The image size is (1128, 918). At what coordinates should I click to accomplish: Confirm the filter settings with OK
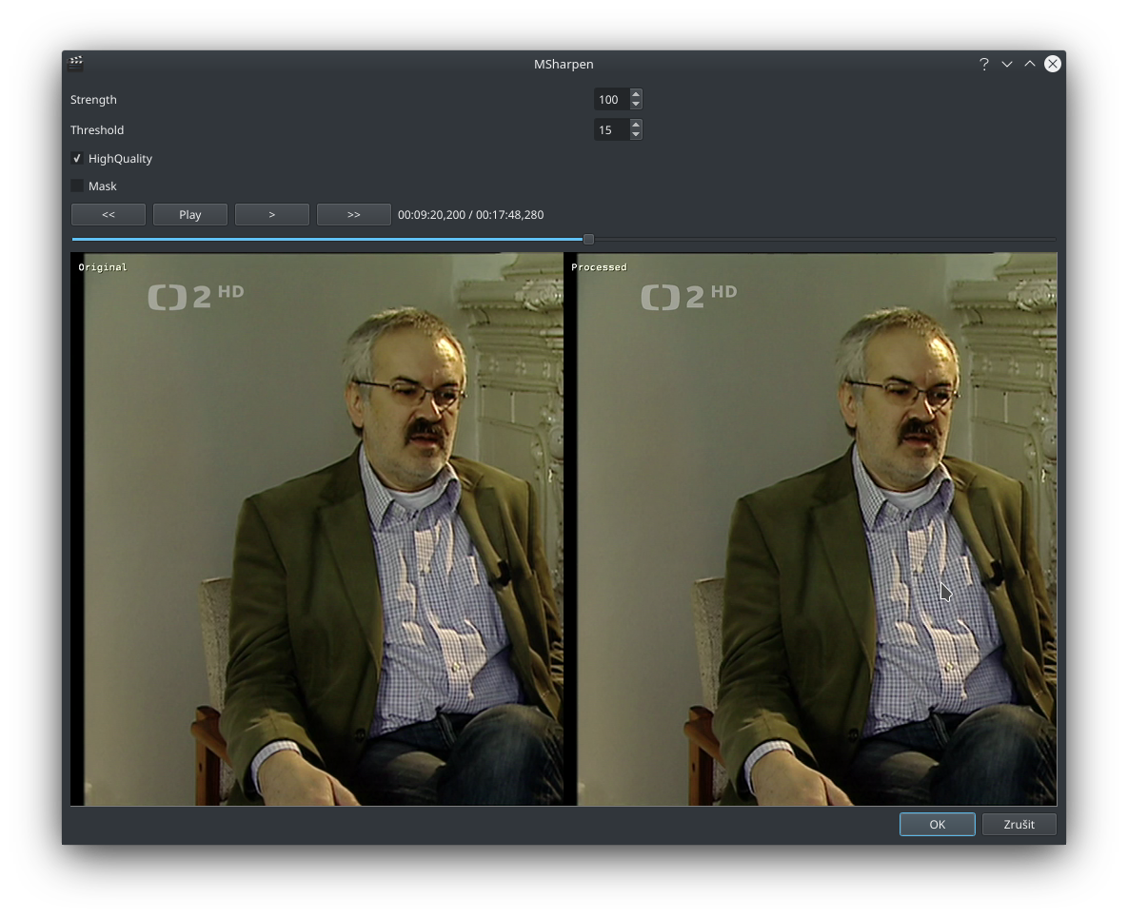pos(937,824)
